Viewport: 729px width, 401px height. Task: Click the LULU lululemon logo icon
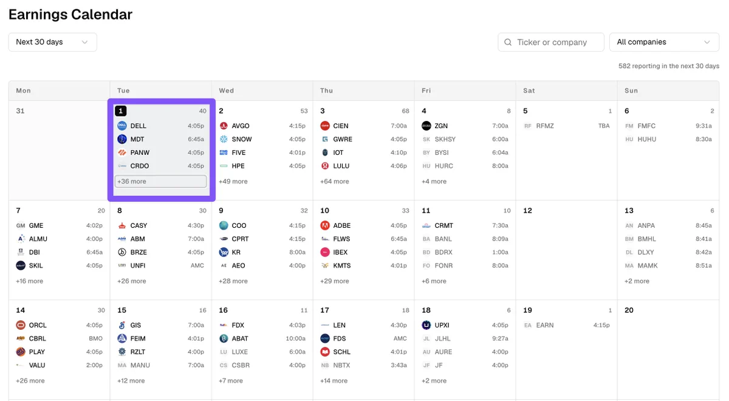pyautogui.click(x=325, y=166)
